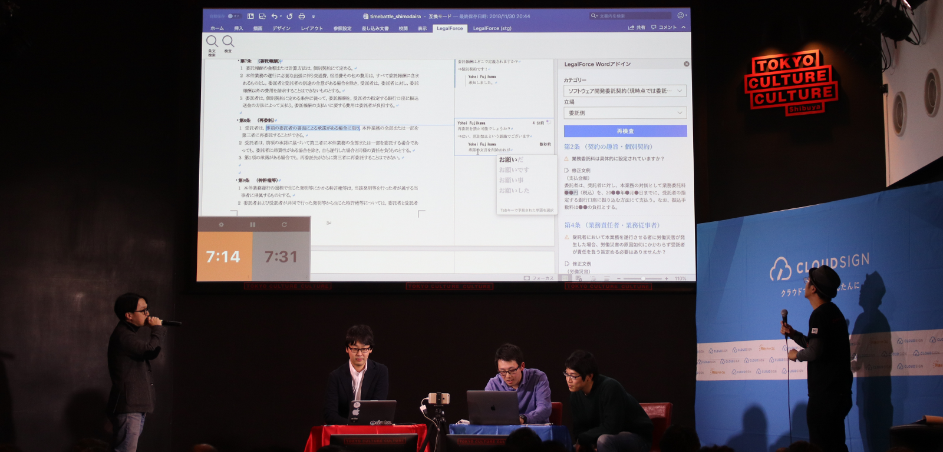Click the 110% zoom level value
943x452 pixels.
[680, 278]
